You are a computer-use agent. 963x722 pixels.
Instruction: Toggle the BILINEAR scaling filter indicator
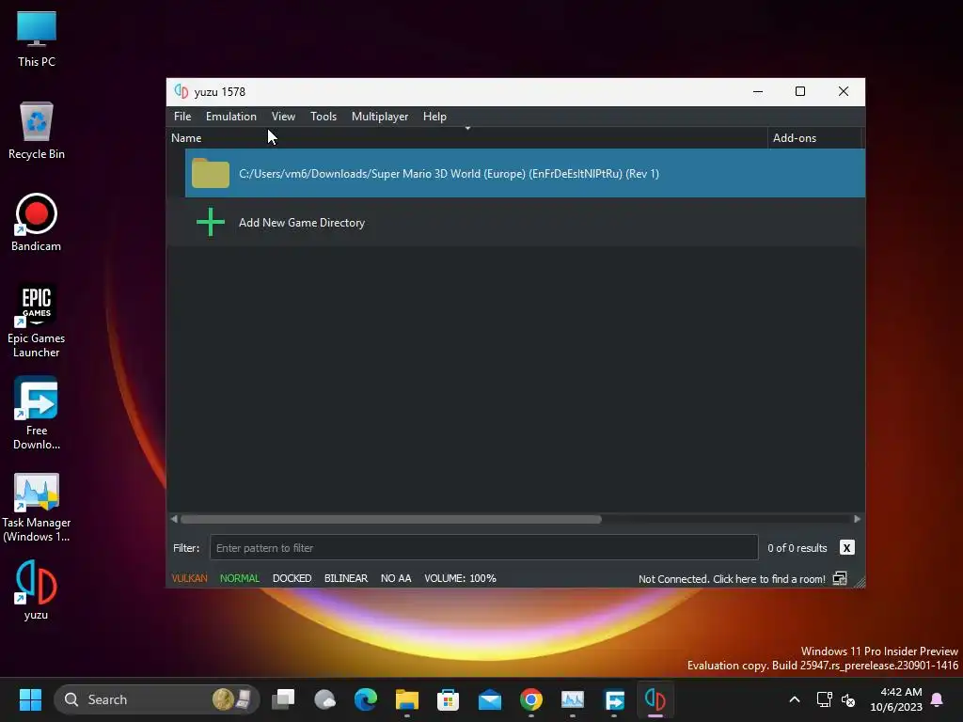point(346,578)
